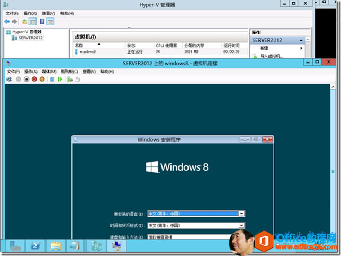Maximize the VM connection window
Viewport: 341px width, 256px height.
[x=317, y=62]
